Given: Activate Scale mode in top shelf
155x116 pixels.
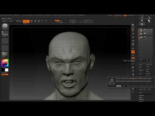Looking at the screenshot, I should point(35,21).
